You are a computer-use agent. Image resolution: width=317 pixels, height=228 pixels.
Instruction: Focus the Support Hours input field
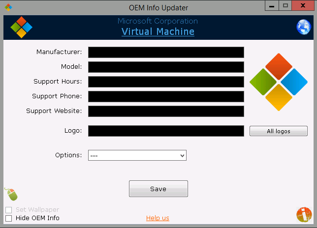166,82
